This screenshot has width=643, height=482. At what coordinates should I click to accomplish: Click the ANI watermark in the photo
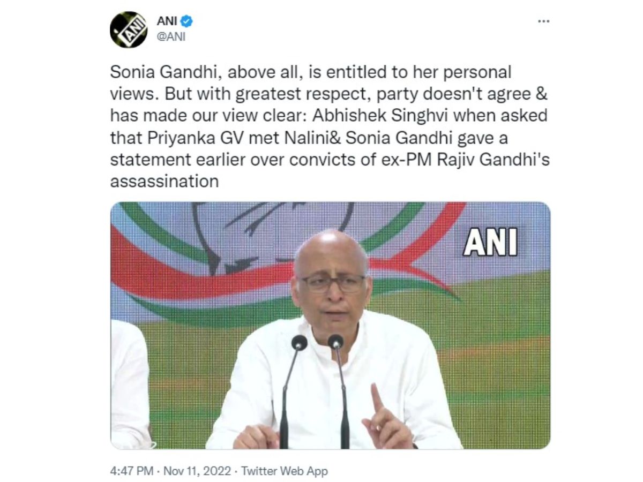pyautogui.click(x=490, y=243)
